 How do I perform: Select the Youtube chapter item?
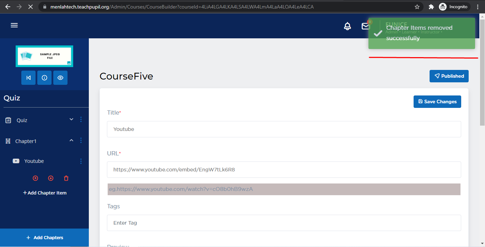pyautogui.click(x=34, y=161)
